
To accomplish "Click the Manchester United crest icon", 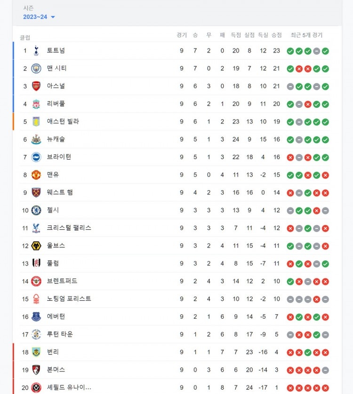I will [36, 175].
